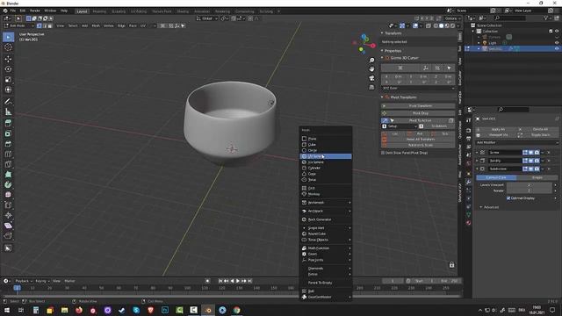Choose Monkey from the Add Mesh menu
The width and height of the screenshot is (562, 316).
coord(326,194)
